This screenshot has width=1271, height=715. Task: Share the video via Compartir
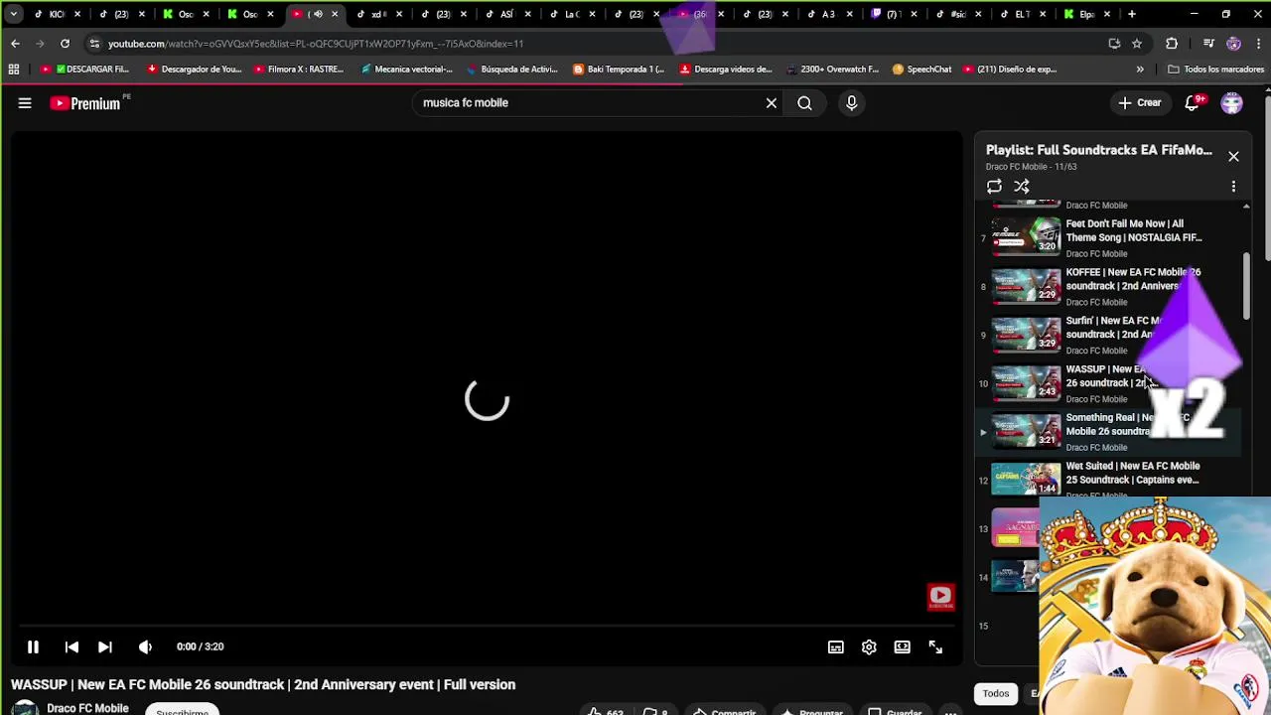[x=725, y=711]
